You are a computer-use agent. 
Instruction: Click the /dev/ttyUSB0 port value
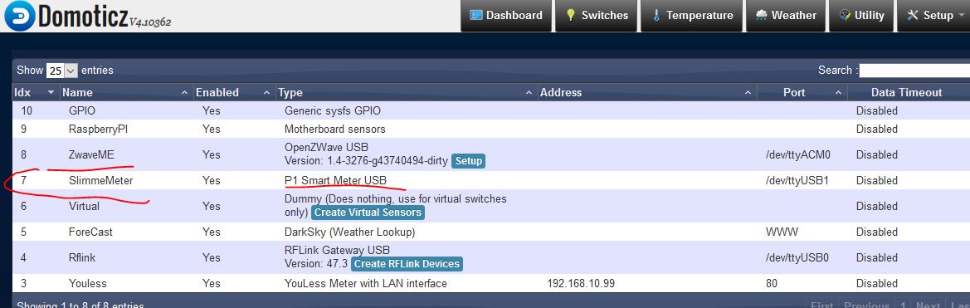coord(797,257)
